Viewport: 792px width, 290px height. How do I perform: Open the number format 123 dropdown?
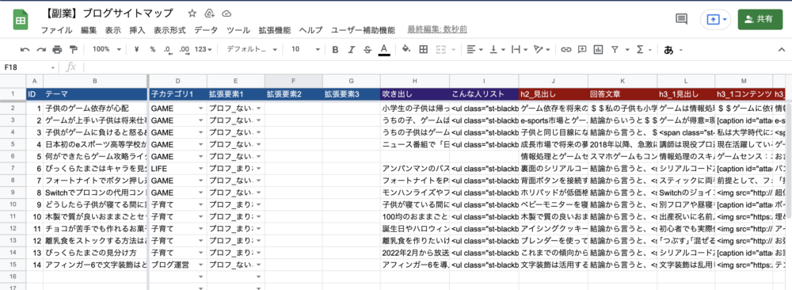tap(203, 49)
